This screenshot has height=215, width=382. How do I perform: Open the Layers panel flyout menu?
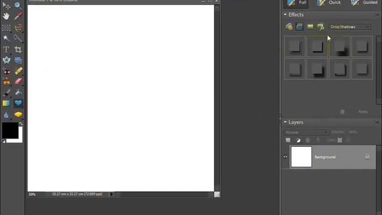pos(377,122)
